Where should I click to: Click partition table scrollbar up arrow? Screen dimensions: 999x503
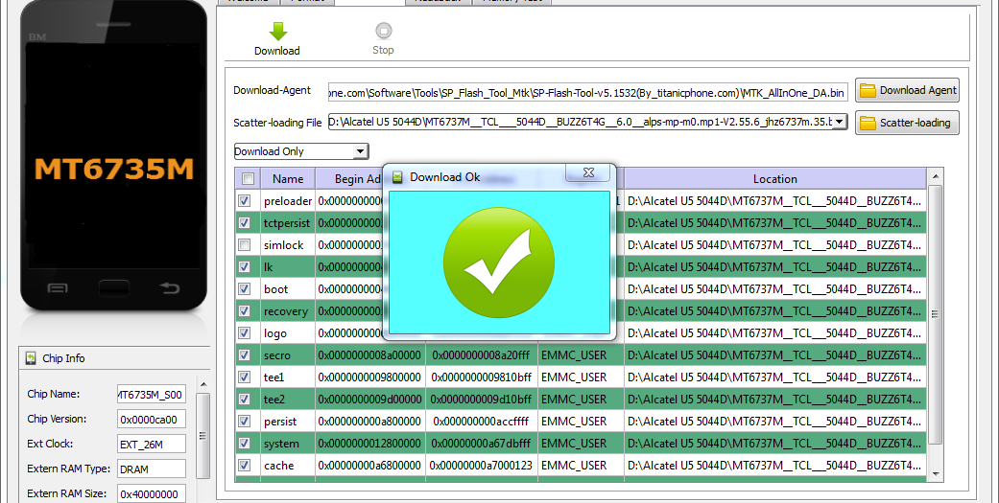pos(936,176)
